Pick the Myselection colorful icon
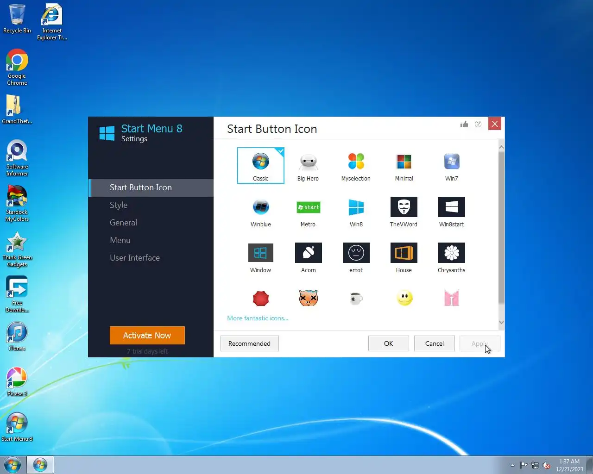 click(x=356, y=166)
